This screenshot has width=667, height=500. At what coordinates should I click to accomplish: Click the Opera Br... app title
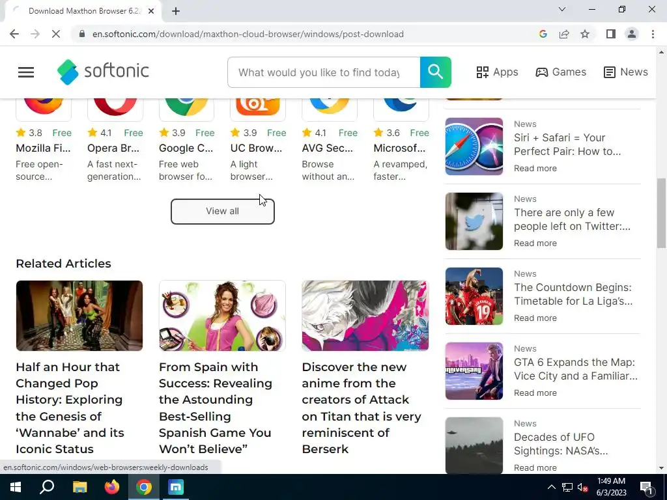[x=113, y=148]
